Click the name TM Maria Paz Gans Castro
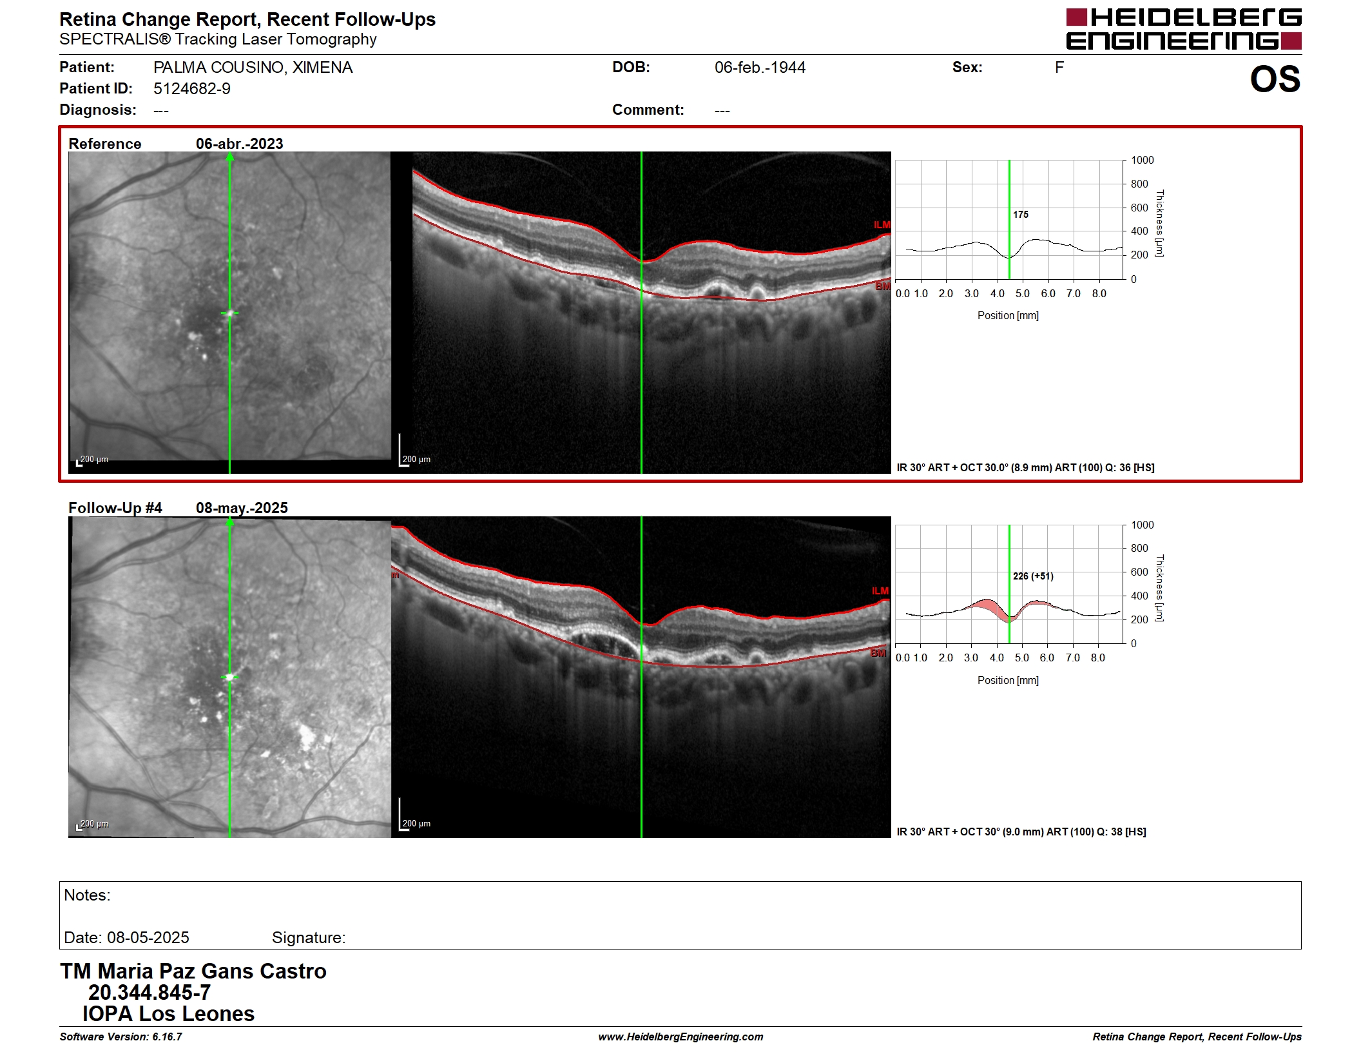This screenshot has height=1052, width=1361. click(x=193, y=971)
